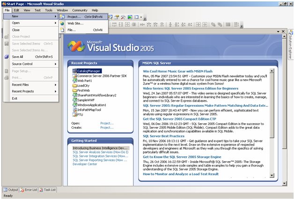Click the Save All disks icon in File menu
Screen dimensions: 295x199
(7, 57)
